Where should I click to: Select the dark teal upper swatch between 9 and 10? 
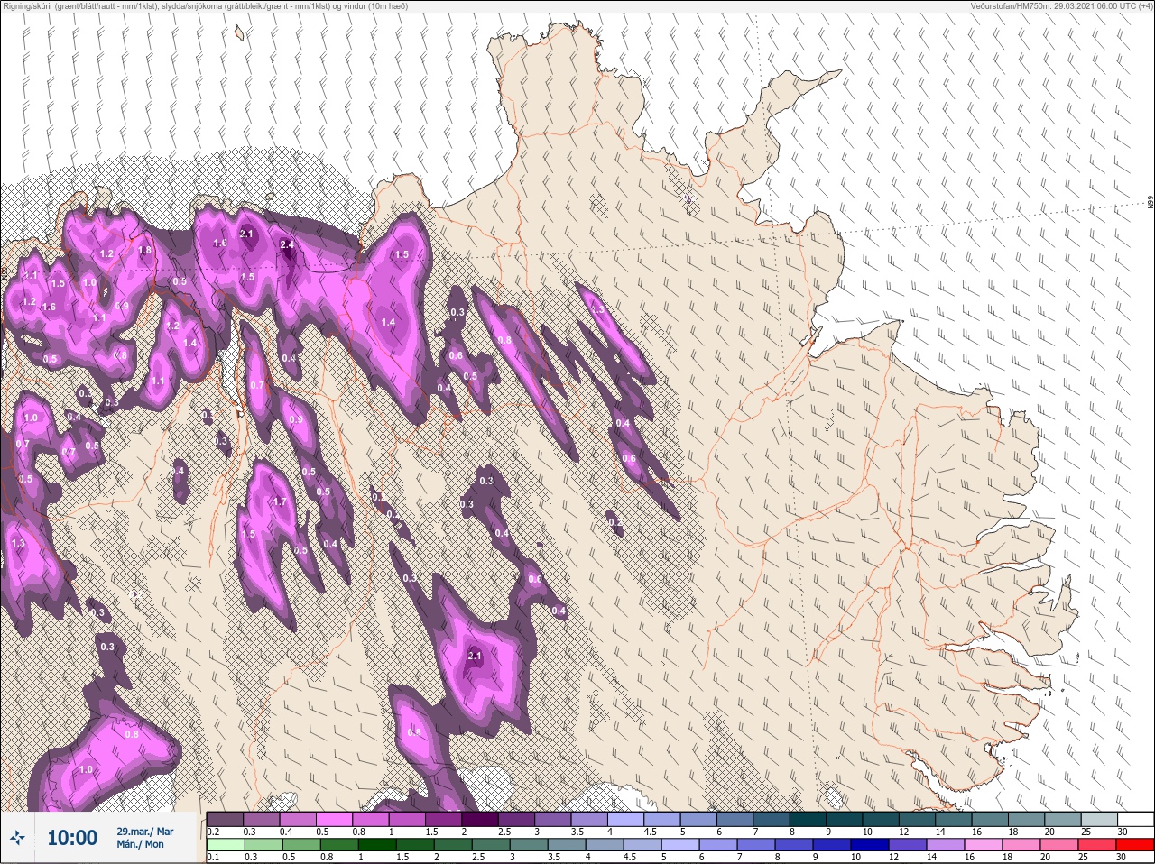coord(846,819)
